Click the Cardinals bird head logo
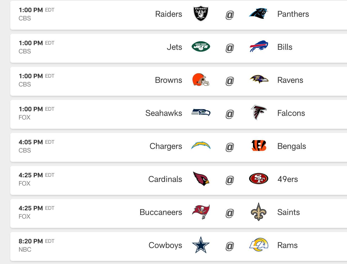347x264 pixels. pyautogui.click(x=201, y=179)
